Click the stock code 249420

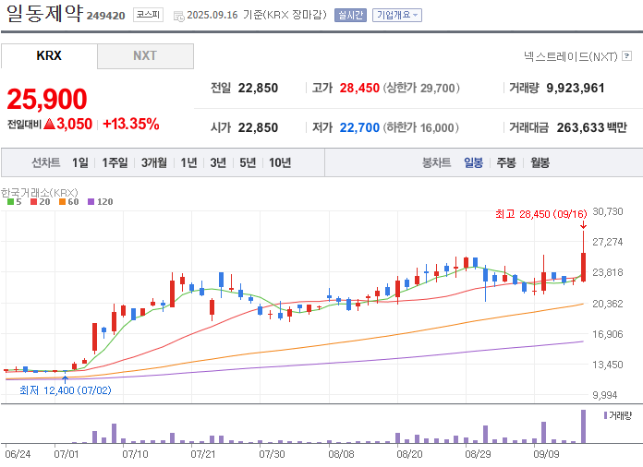[x=106, y=16]
